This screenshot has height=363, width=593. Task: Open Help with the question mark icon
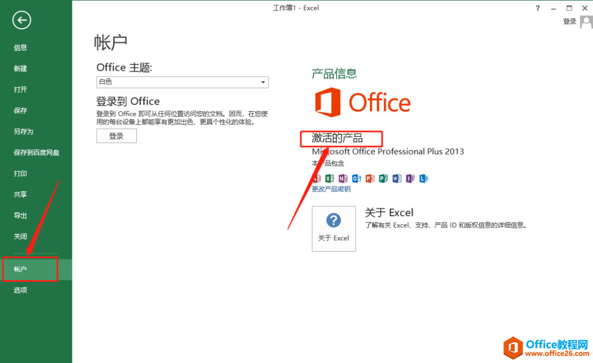538,8
